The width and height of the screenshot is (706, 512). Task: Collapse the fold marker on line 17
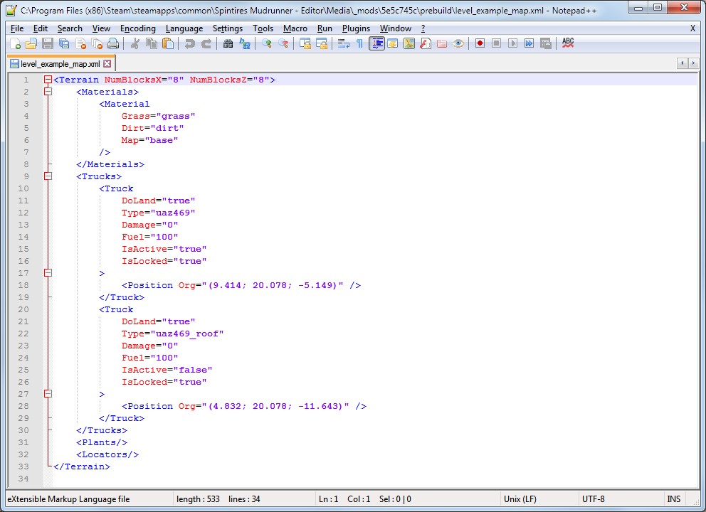pos(48,273)
